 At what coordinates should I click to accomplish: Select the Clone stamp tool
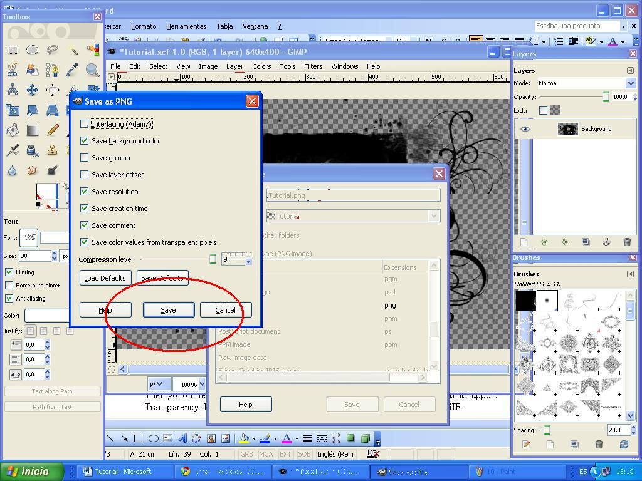(x=51, y=150)
